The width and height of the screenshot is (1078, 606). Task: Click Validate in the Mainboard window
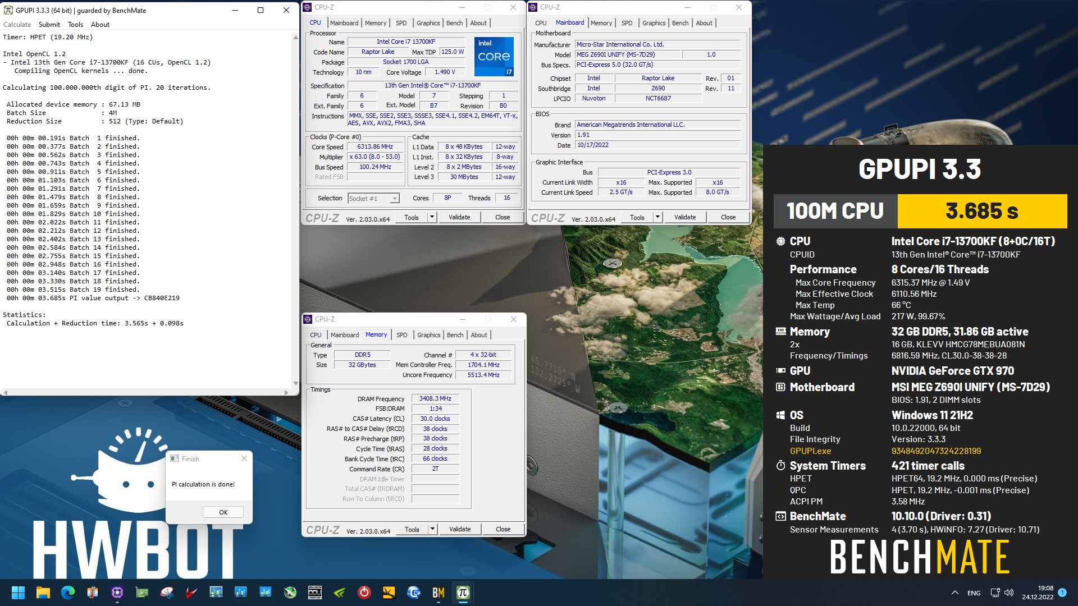click(x=685, y=217)
